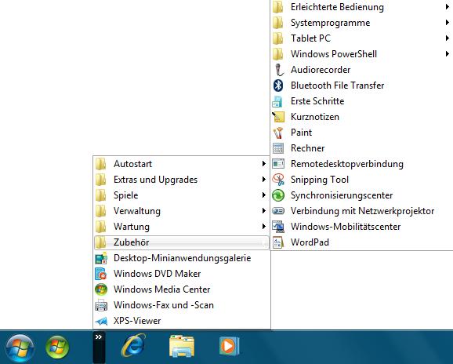Open the Windows PowerShell folder entry
Image resolution: width=453 pixels, height=364 pixels.
tap(362, 54)
